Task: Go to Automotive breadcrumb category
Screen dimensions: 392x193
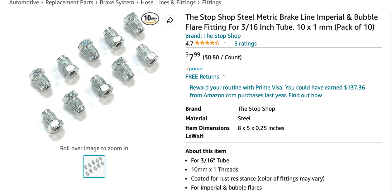Action: pyautogui.click(x=24, y=3)
